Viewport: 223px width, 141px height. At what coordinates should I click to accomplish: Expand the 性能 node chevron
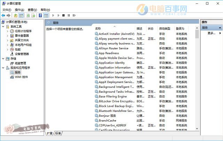(x=8, y=49)
